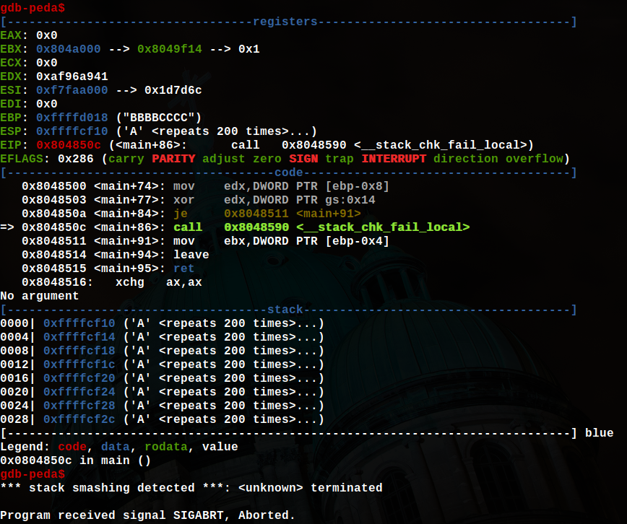Screen dimensions: 627x524
Task: Click the xor instruction at main+77
Action: coord(199,200)
